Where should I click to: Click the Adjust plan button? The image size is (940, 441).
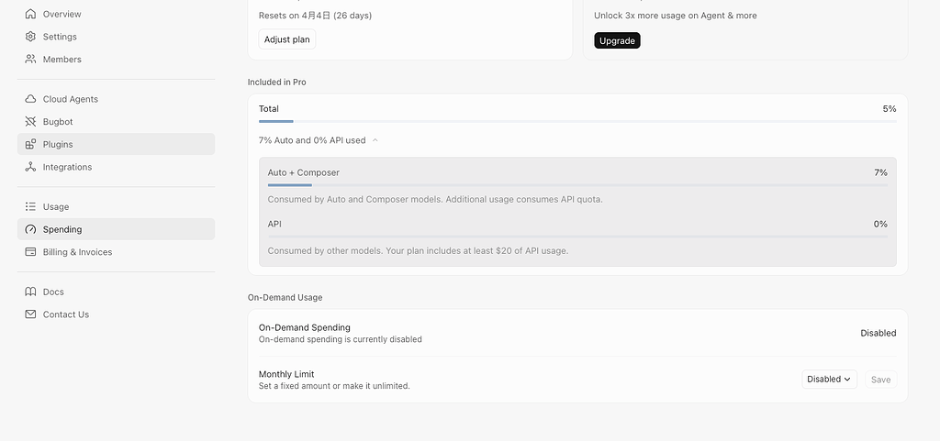[x=287, y=39]
